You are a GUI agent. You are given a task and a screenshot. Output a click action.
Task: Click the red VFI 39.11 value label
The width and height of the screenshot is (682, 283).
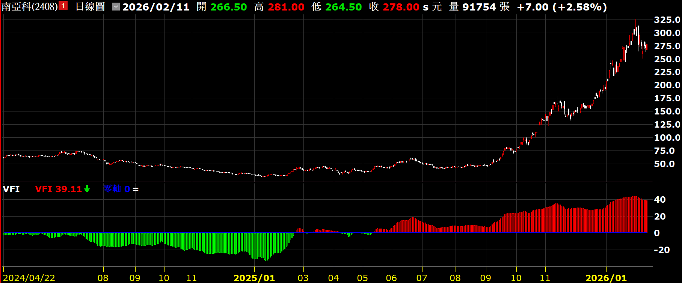(59, 189)
